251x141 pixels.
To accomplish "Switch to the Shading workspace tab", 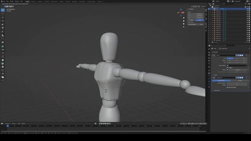I will click(61, 2).
